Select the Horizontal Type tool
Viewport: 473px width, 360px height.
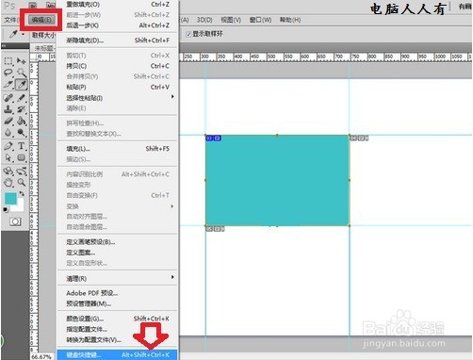click(x=22, y=146)
